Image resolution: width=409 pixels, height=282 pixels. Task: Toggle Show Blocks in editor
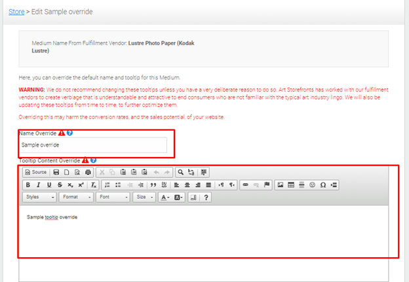tap(193, 198)
